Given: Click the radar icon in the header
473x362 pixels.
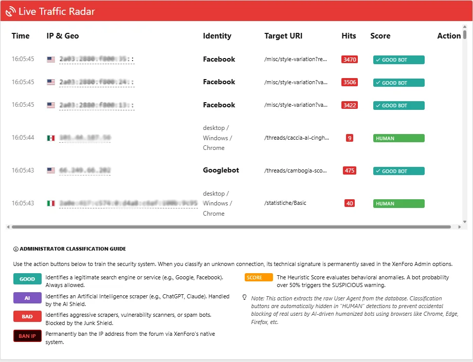Looking at the screenshot, I should [x=10, y=11].
